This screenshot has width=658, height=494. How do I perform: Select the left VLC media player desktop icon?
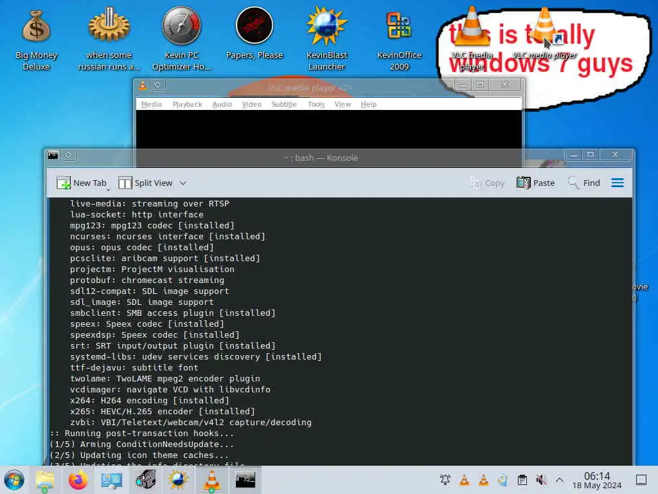pos(472,40)
